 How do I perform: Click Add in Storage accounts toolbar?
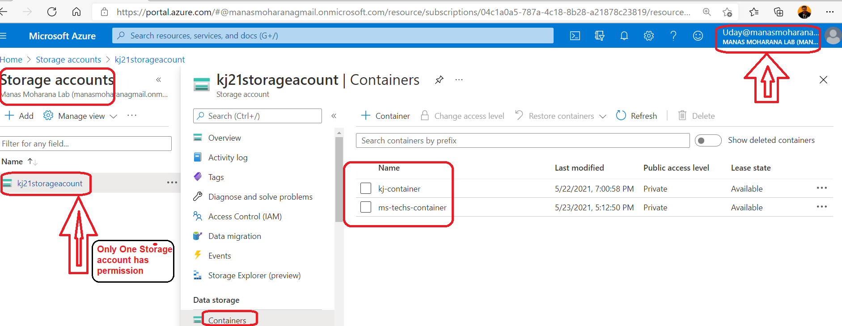(x=19, y=116)
